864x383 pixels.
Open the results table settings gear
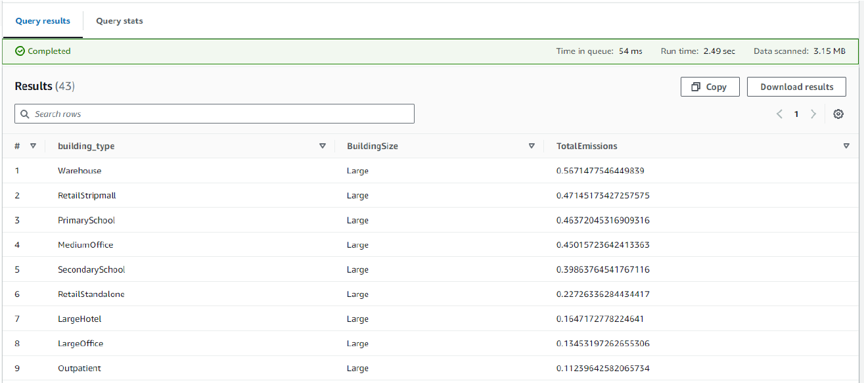838,114
